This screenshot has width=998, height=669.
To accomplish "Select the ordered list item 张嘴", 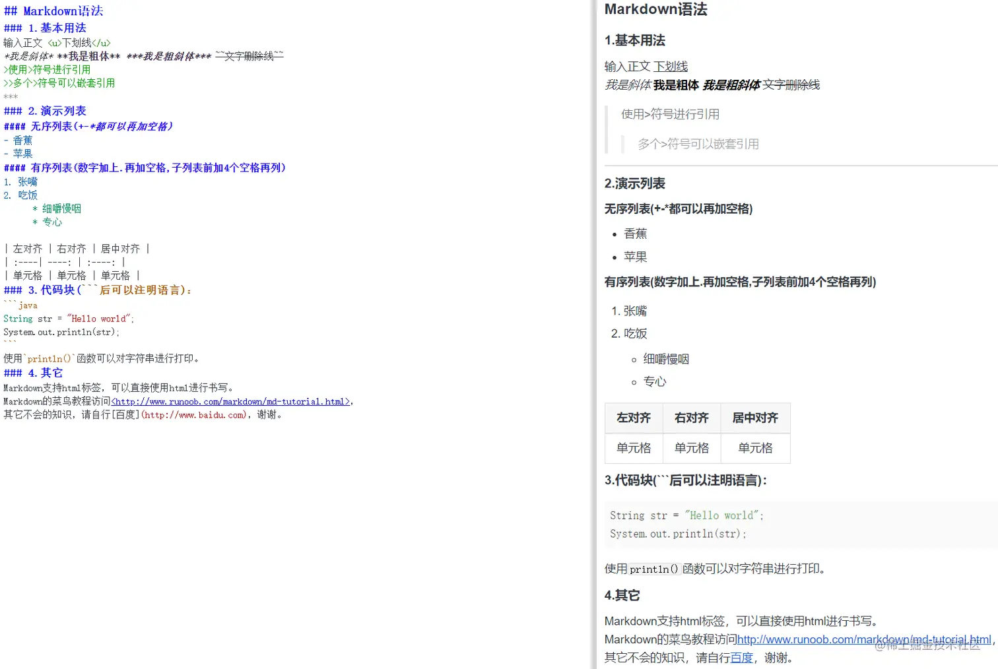I will pyautogui.click(x=635, y=310).
